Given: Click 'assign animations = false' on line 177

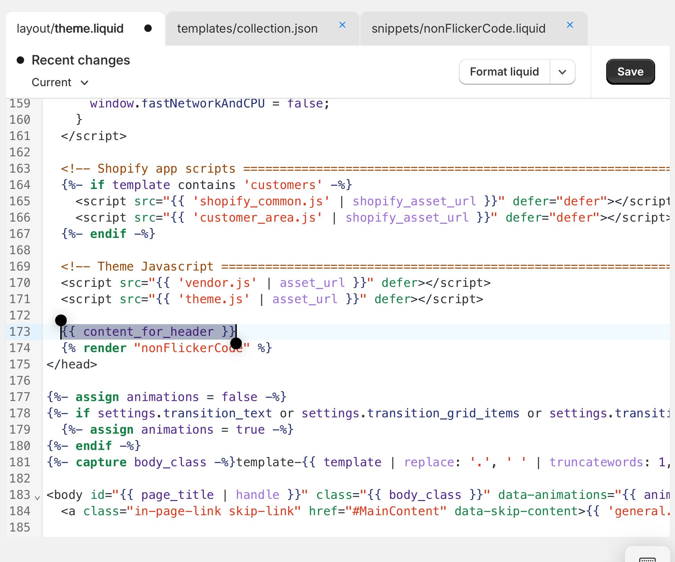Looking at the screenshot, I should 167,397.
